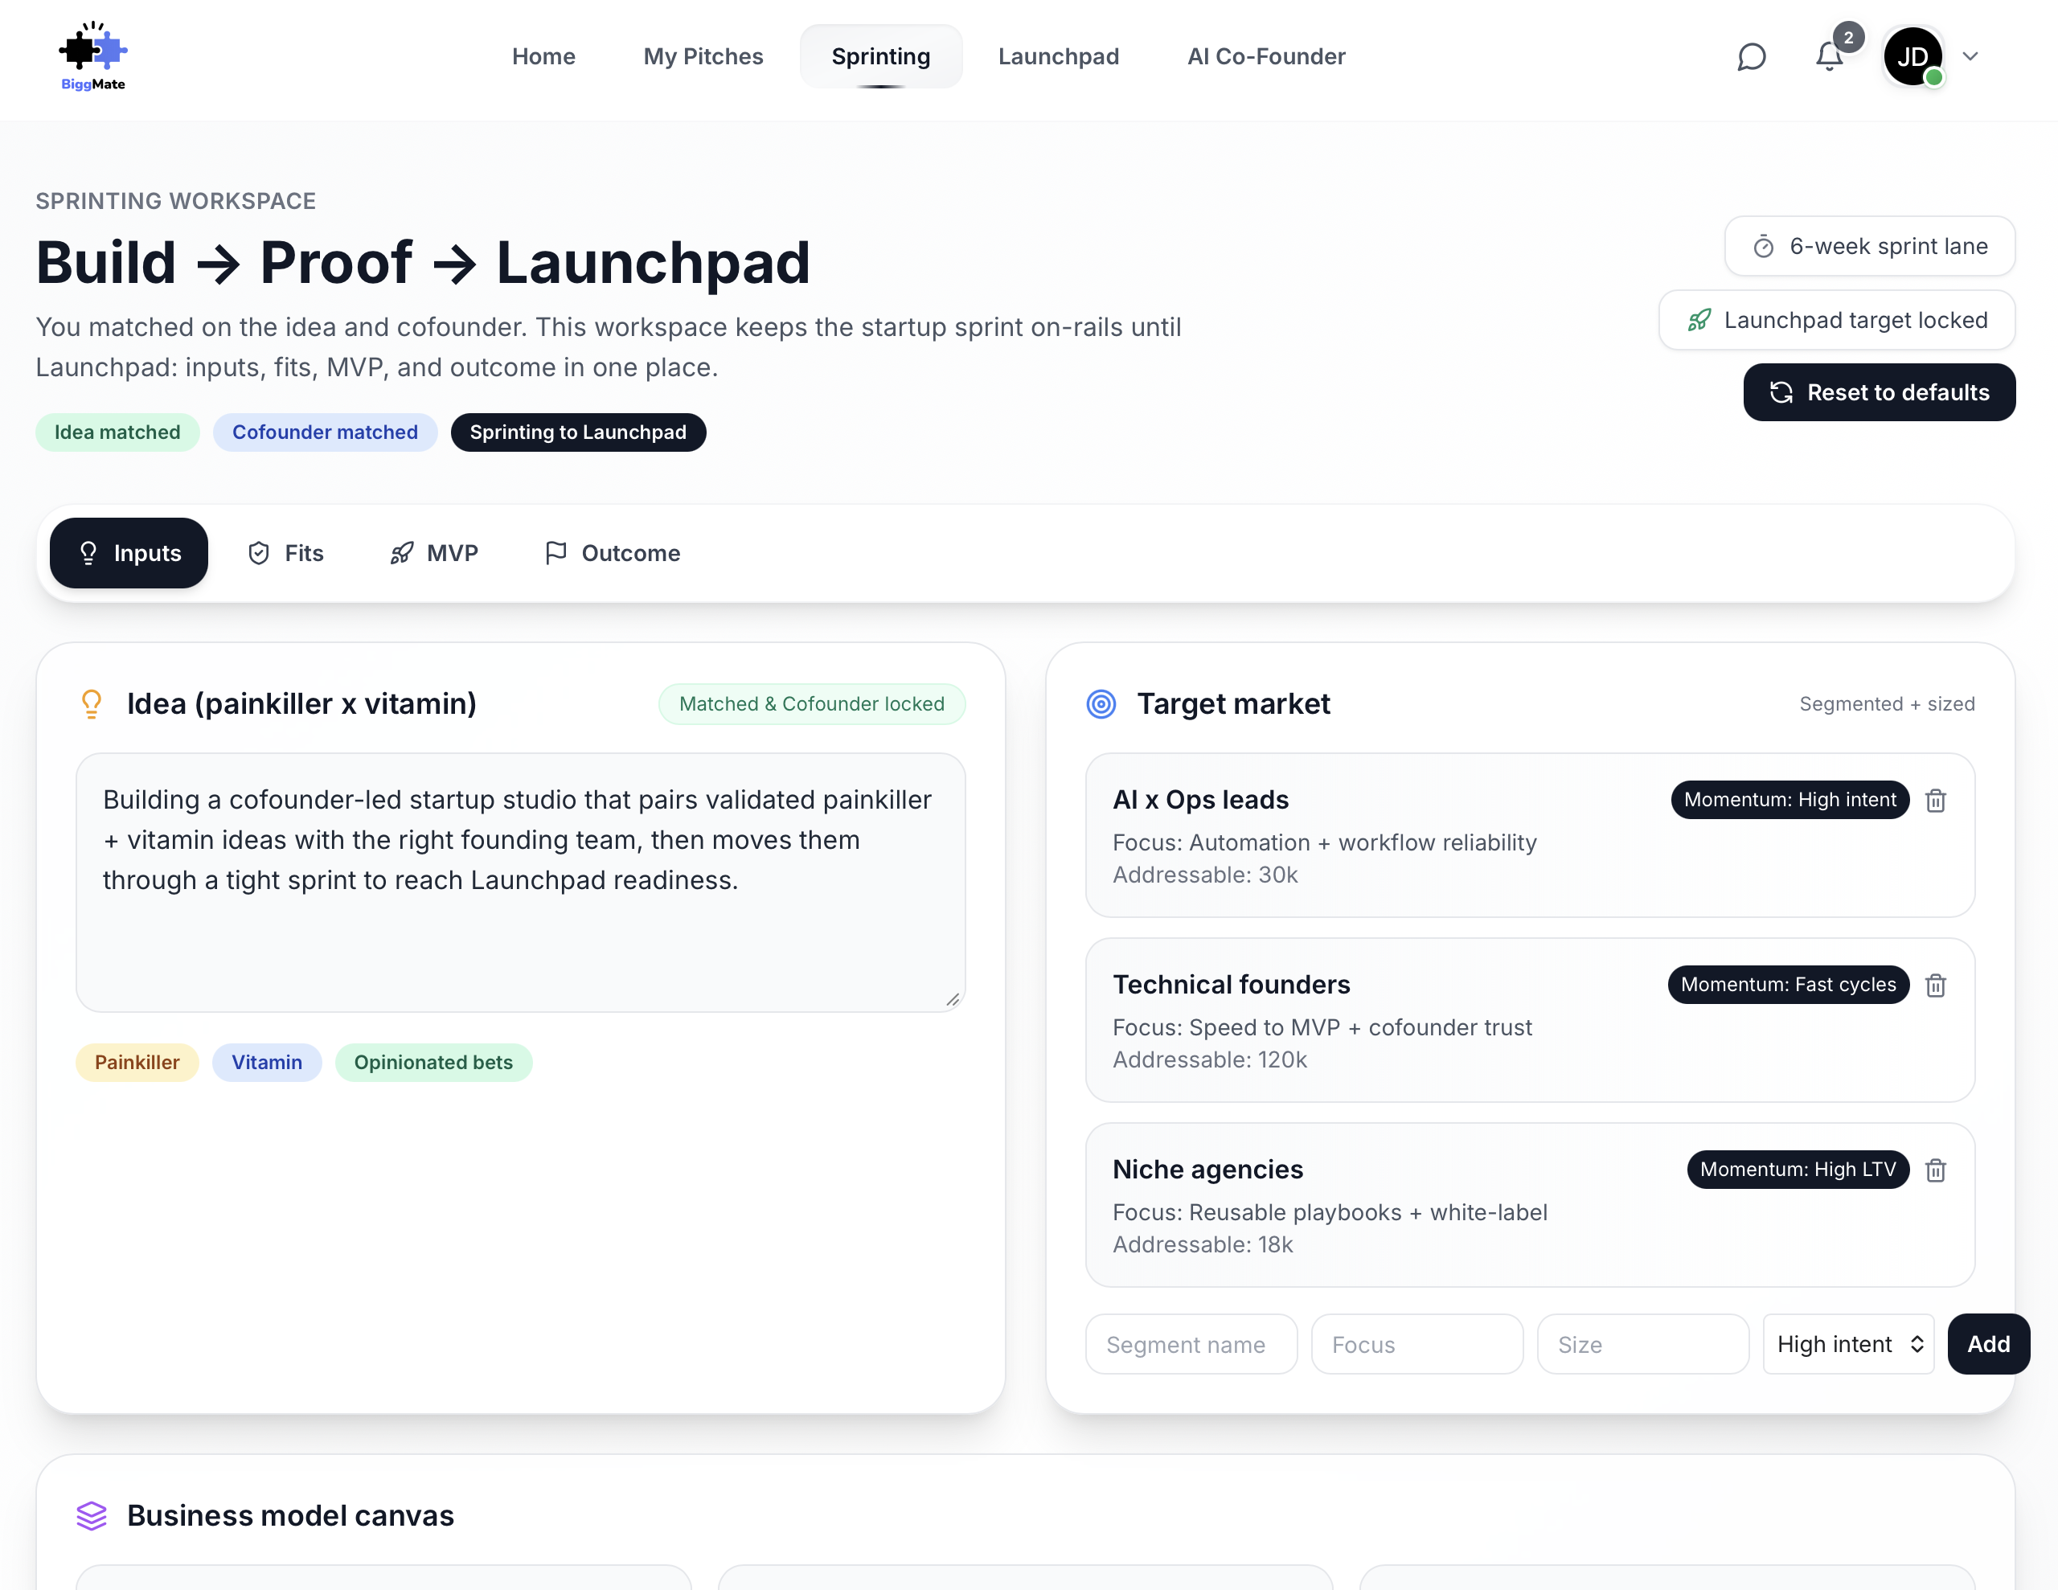The image size is (2058, 1590).
Task: Switch to the MVP tab
Action: click(x=434, y=553)
